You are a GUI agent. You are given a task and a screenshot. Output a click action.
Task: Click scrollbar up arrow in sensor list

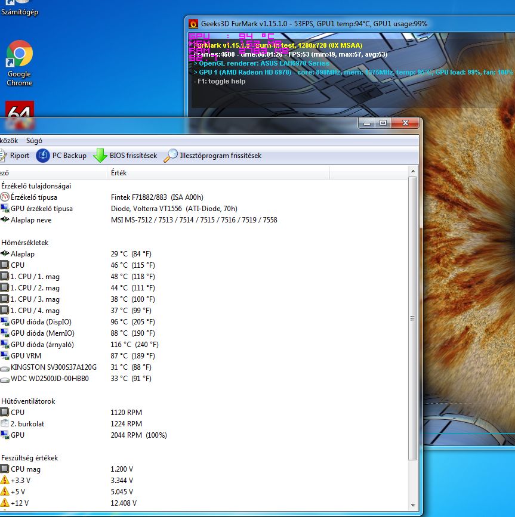(413, 172)
